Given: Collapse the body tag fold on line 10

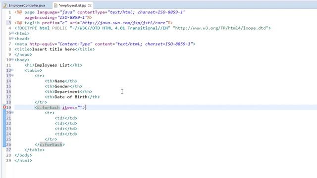Looking at the screenshot, I should pyautogui.click(x=12, y=59).
